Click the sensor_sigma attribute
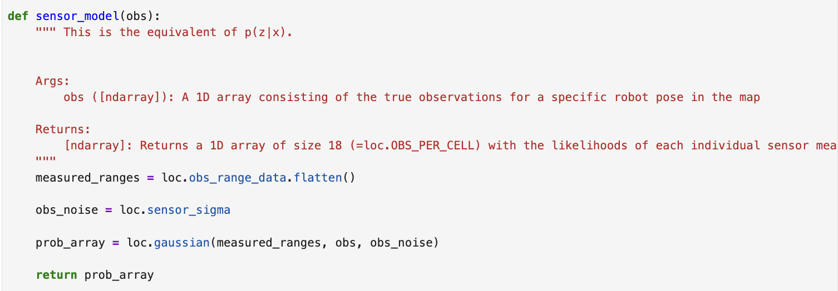 pos(189,210)
